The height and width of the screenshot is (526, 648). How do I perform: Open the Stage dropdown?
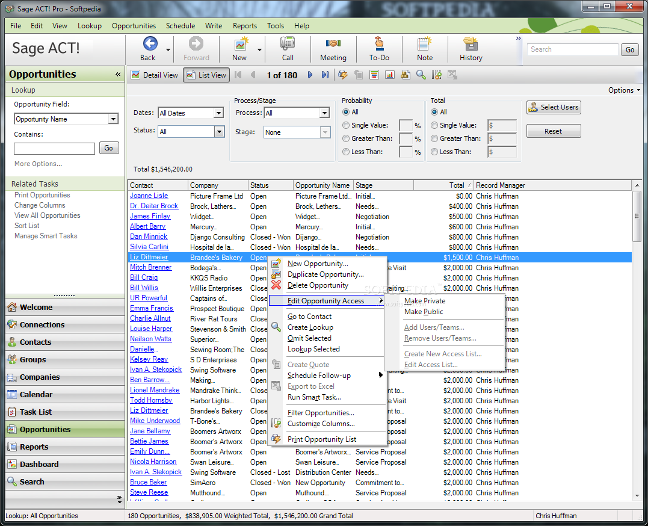point(326,132)
